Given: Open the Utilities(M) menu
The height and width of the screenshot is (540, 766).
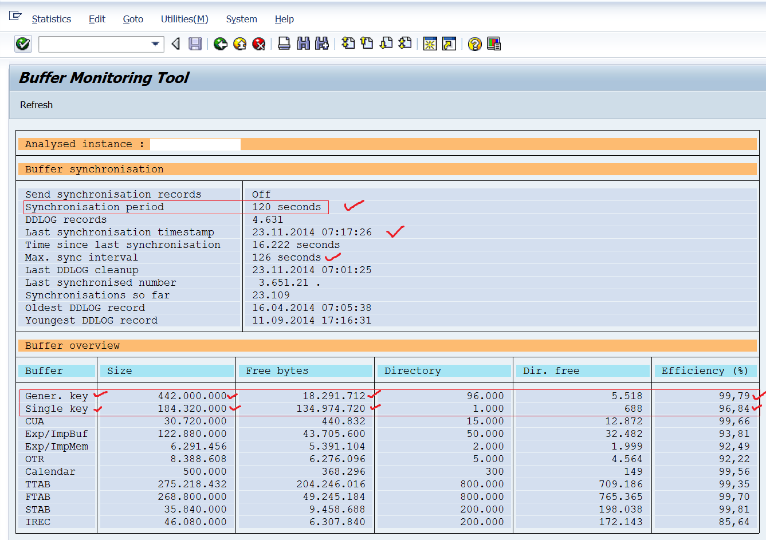Looking at the screenshot, I should coord(184,19).
